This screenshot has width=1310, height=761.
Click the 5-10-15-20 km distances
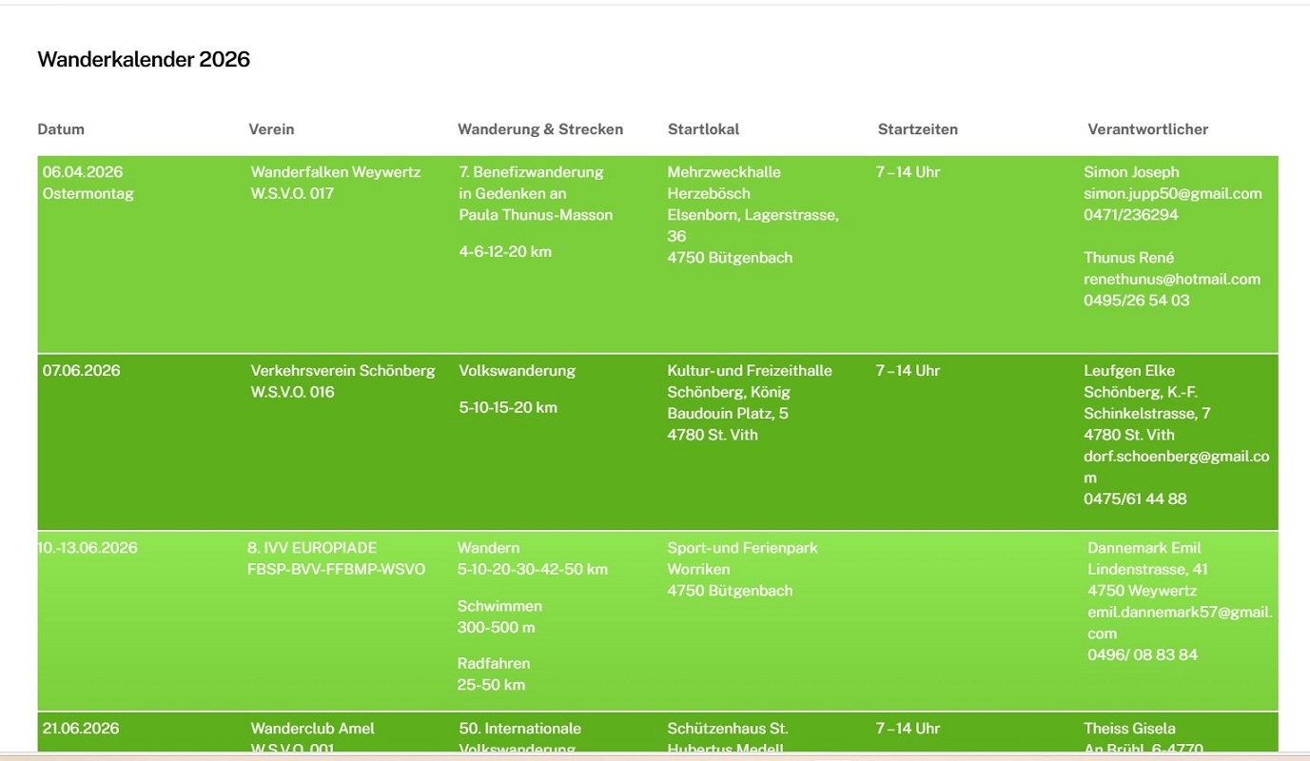pos(508,408)
